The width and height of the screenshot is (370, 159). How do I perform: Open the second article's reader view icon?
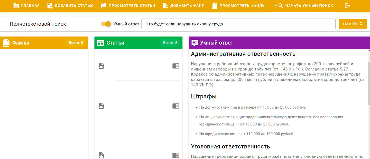coord(175,106)
